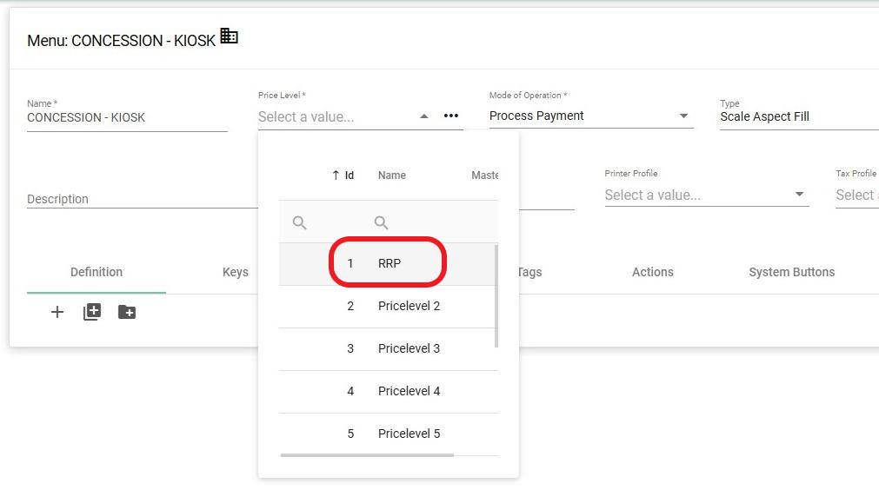Click the plus icon to add item
Screen dimensions: 879x490
[x=57, y=312]
